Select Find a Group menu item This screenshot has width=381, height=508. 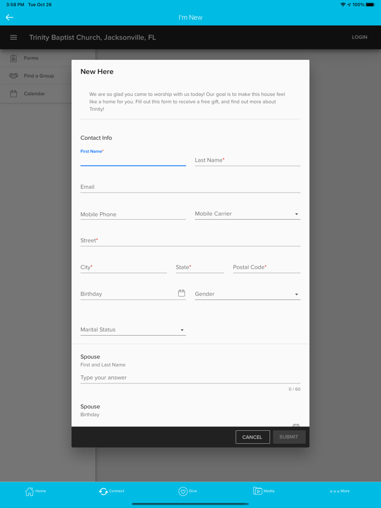click(x=39, y=76)
